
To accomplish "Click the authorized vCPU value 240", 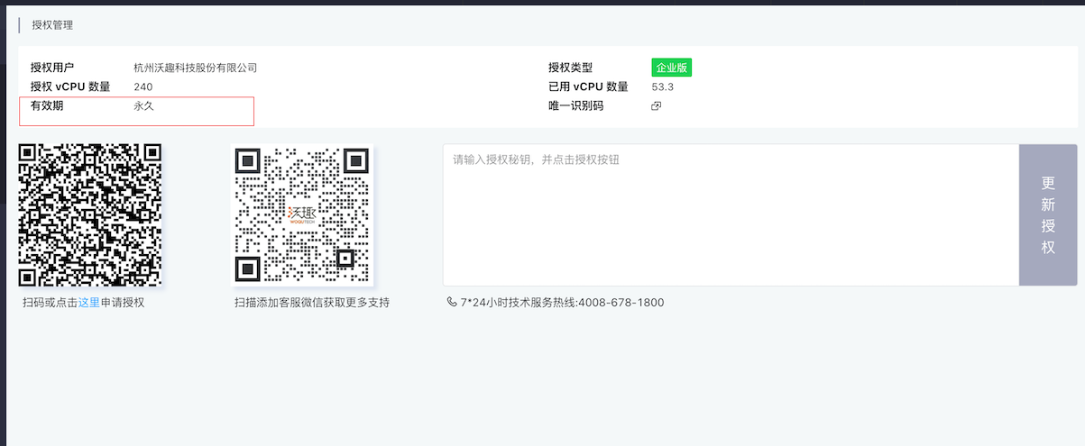I will click(x=143, y=86).
